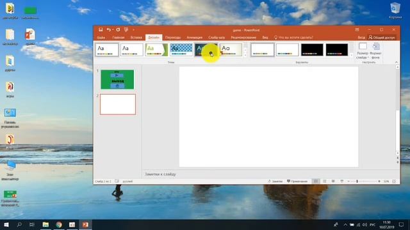
Task: Start slideshow from beginning via quick access
Action: coord(126,30)
